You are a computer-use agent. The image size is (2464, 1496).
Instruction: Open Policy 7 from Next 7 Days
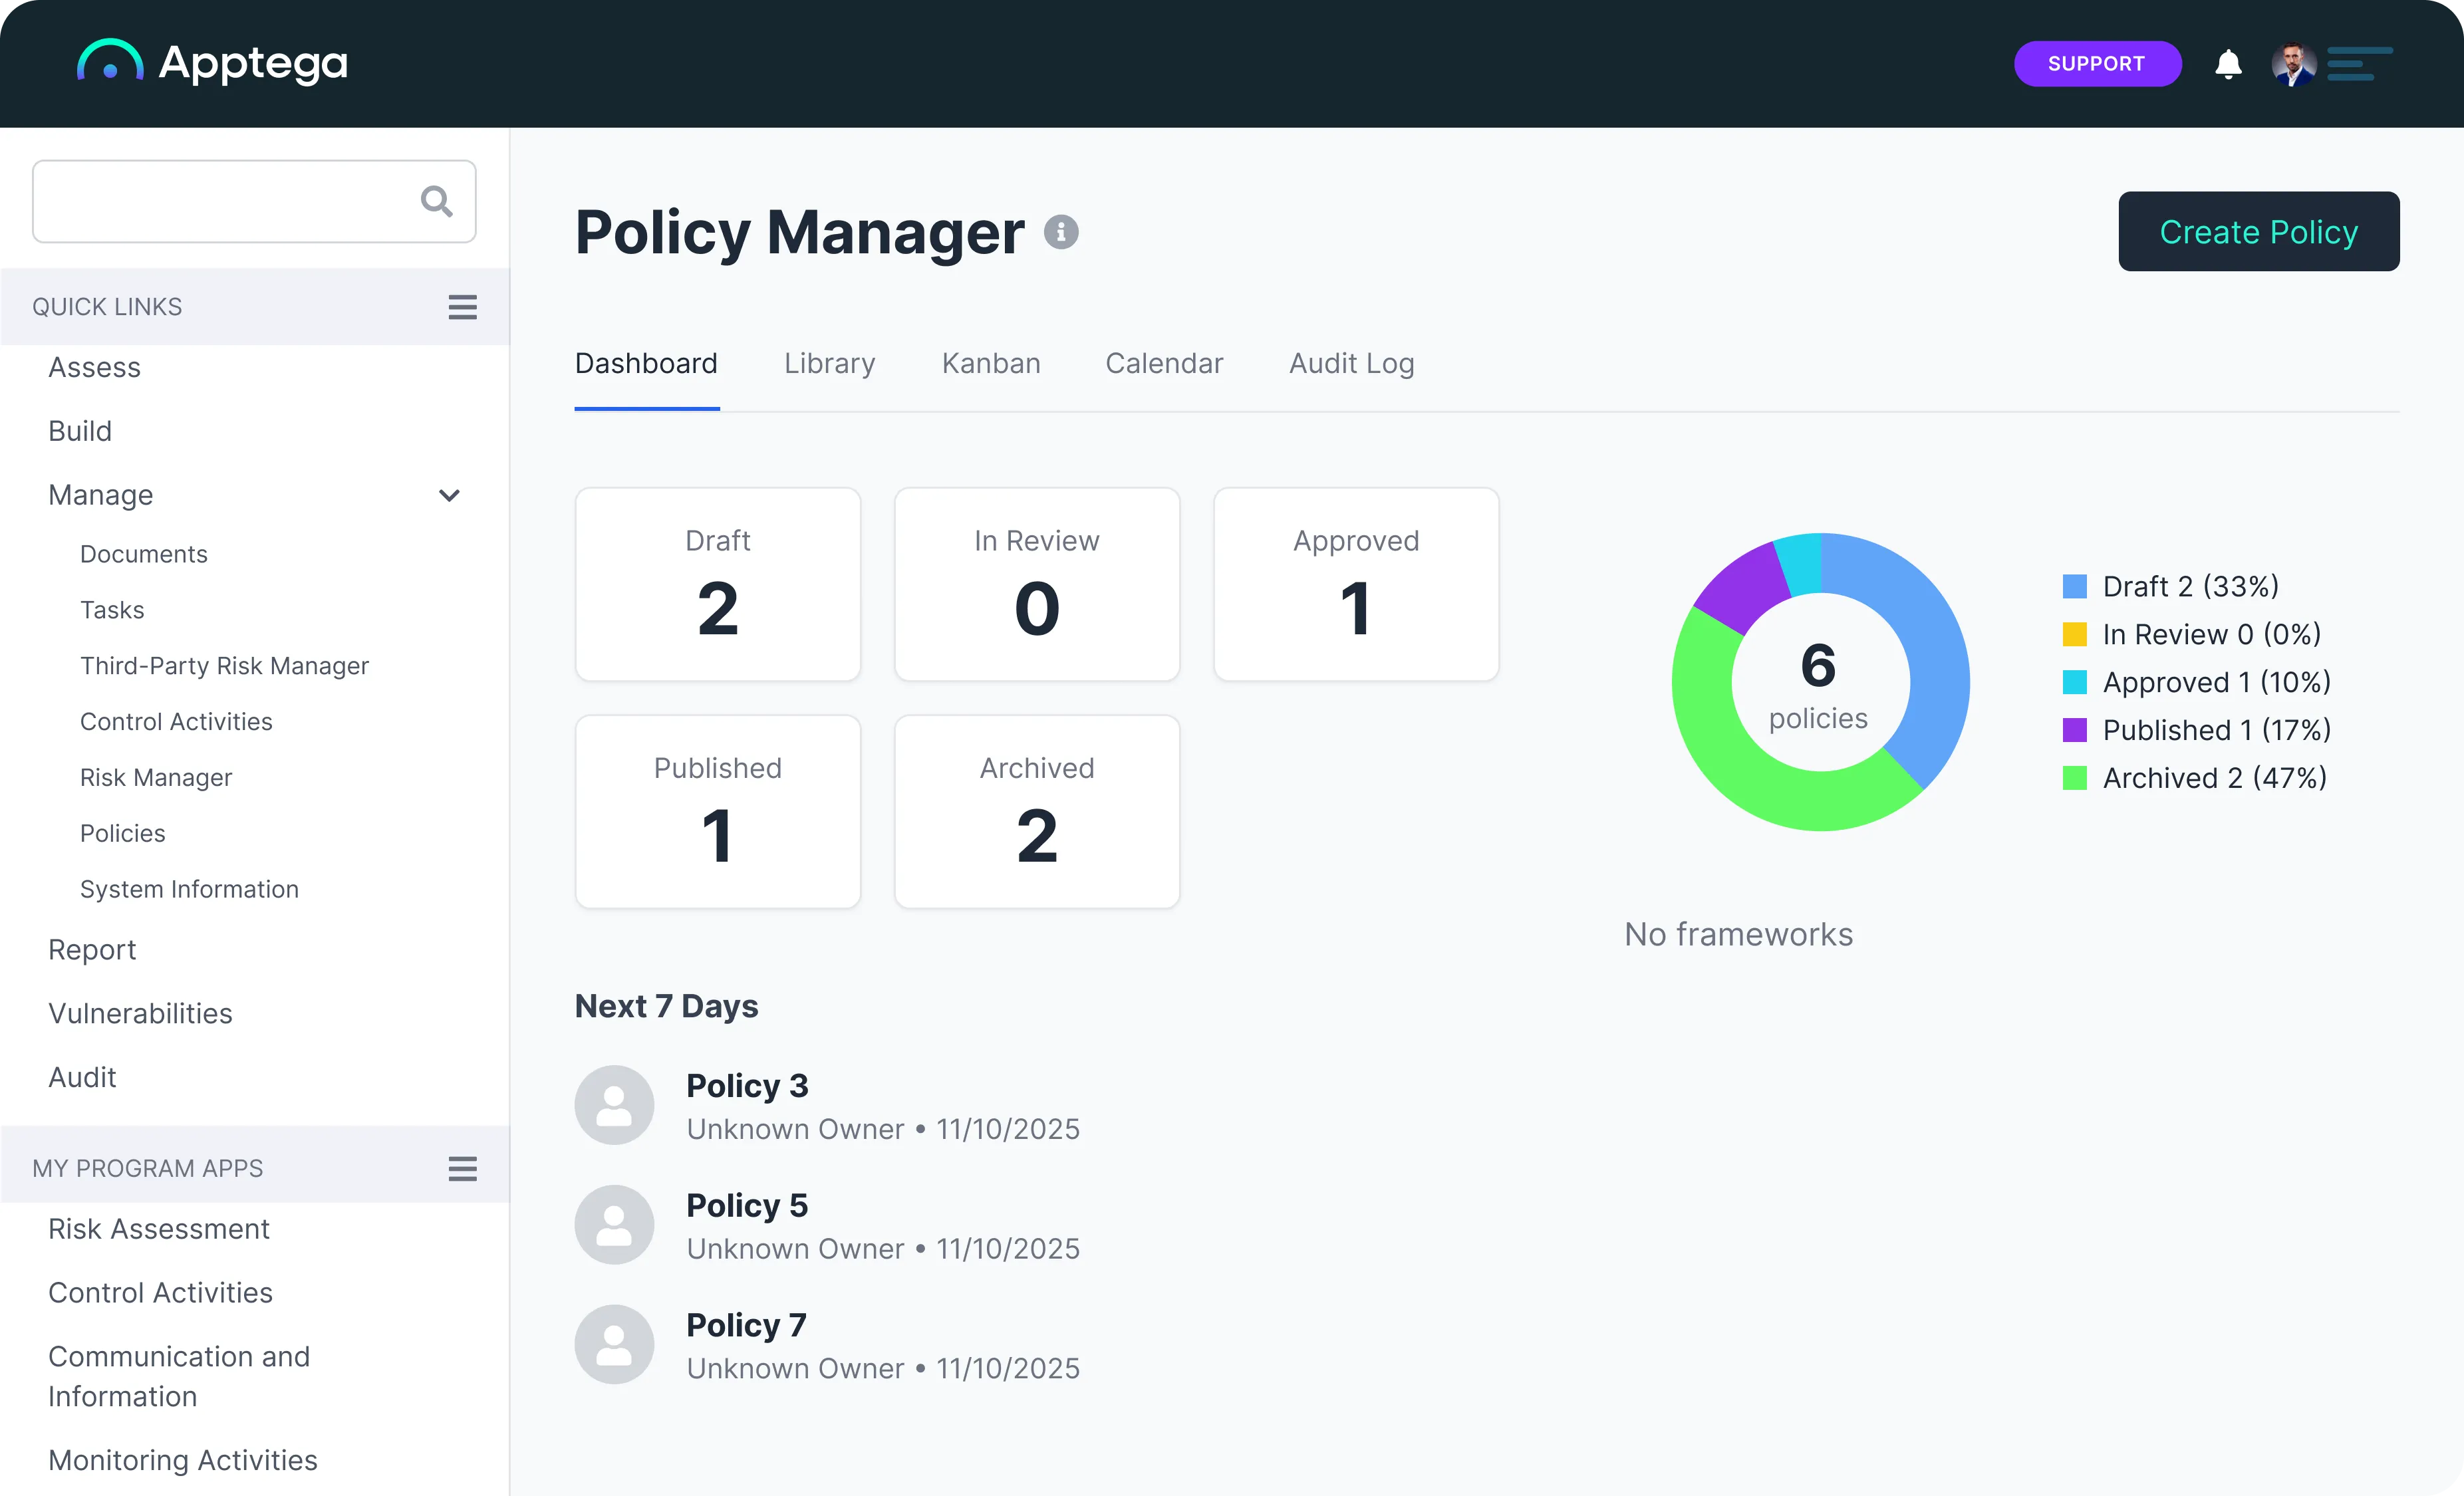(746, 1324)
